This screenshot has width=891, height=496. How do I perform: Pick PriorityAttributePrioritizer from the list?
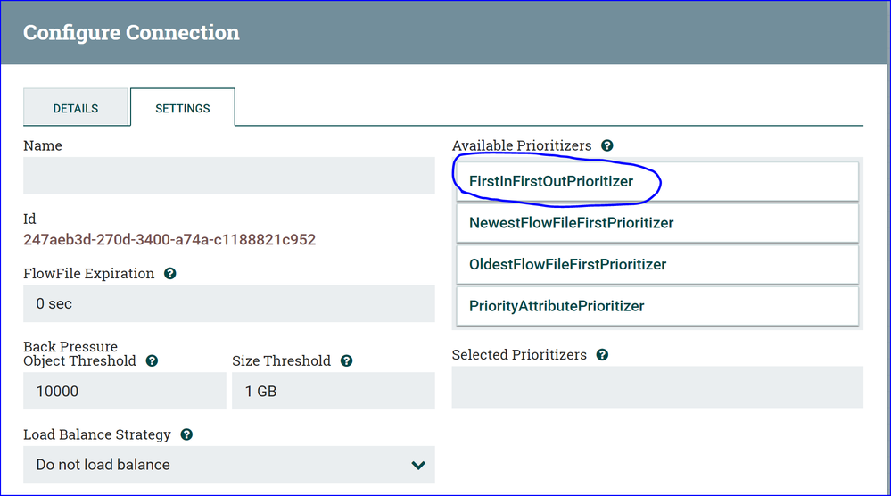pos(557,306)
